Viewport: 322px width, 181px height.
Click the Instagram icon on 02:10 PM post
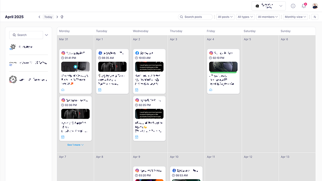[211, 53]
